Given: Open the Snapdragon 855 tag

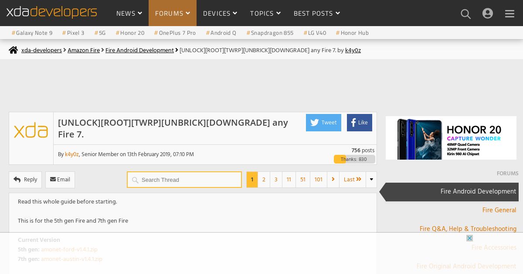Looking at the screenshot, I should tap(270, 33).
